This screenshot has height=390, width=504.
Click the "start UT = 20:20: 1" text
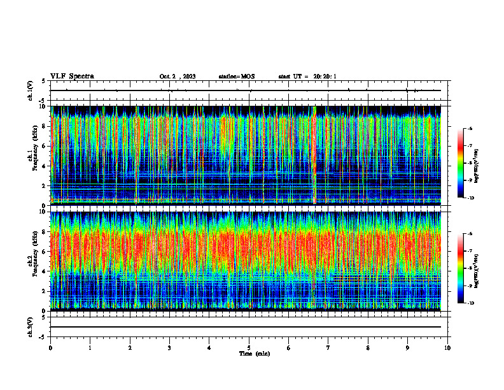pyautogui.click(x=307, y=76)
